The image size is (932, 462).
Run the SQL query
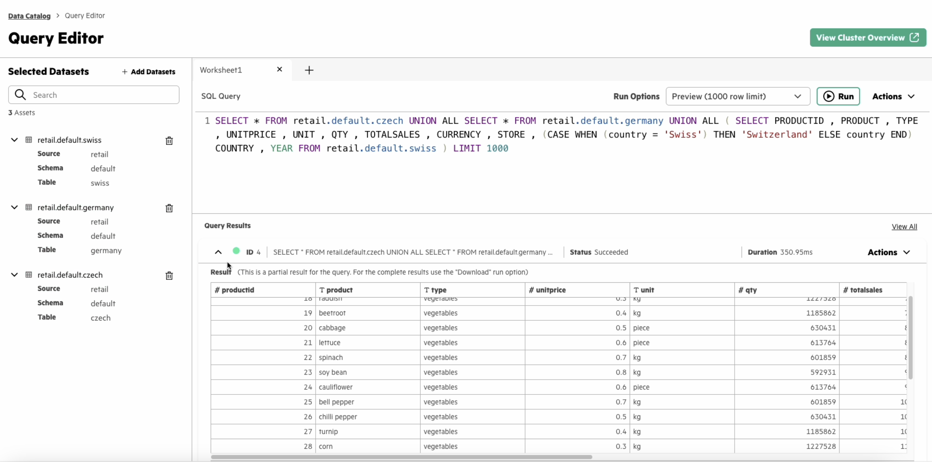click(838, 96)
